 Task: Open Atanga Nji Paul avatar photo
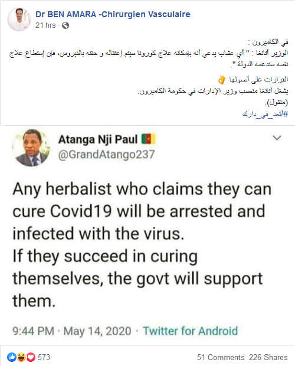[31, 148]
